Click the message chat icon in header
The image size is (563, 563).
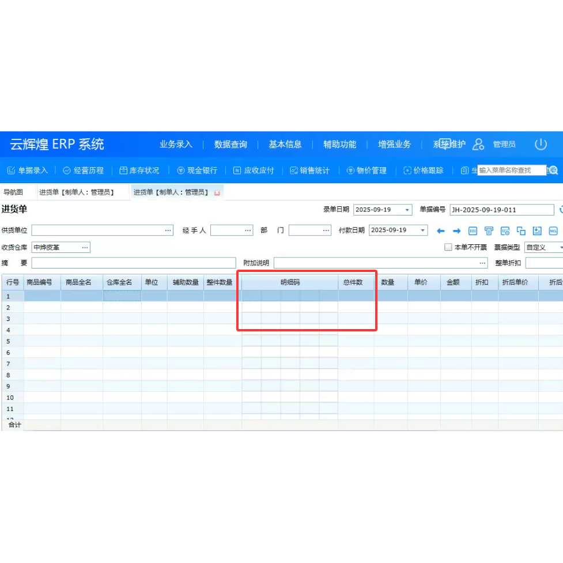tap(445, 143)
